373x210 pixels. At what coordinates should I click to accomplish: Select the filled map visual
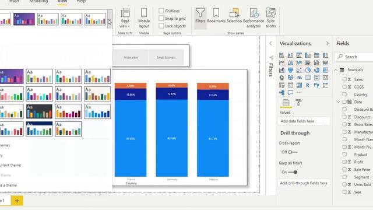[290, 78]
